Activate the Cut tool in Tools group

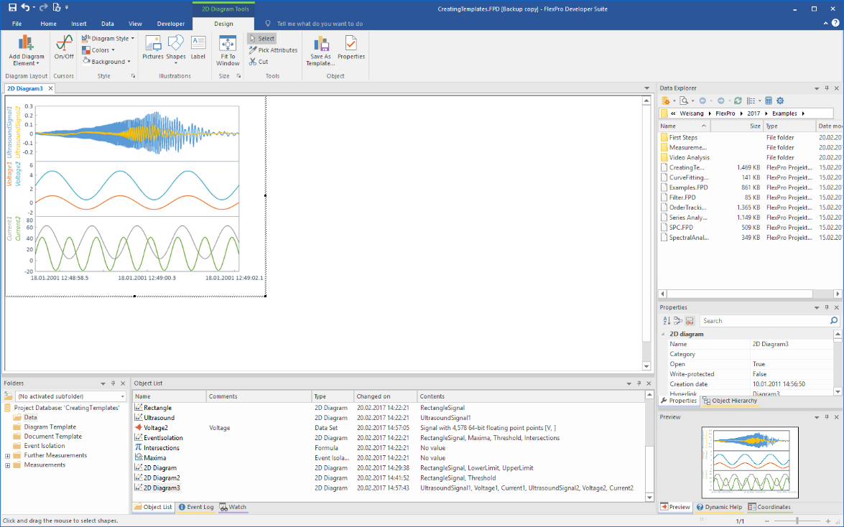tap(259, 62)
